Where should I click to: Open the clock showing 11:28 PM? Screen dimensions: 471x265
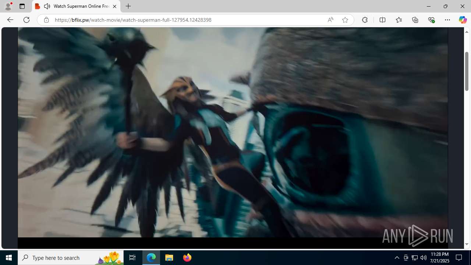(x=440, y=258)
